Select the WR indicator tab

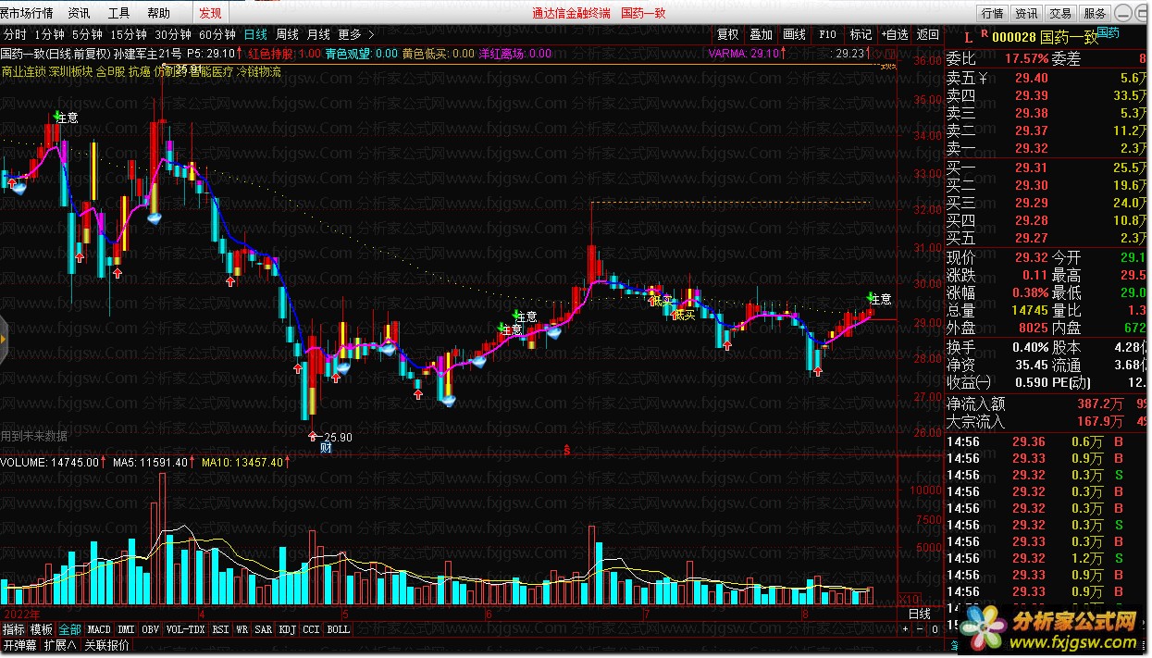(242, 628)
